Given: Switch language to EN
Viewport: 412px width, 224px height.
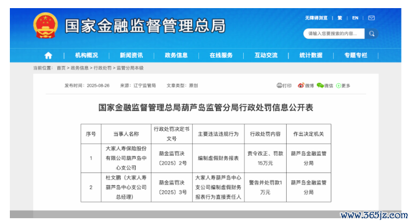Looking at the screenshot, I should click(355, 18).
